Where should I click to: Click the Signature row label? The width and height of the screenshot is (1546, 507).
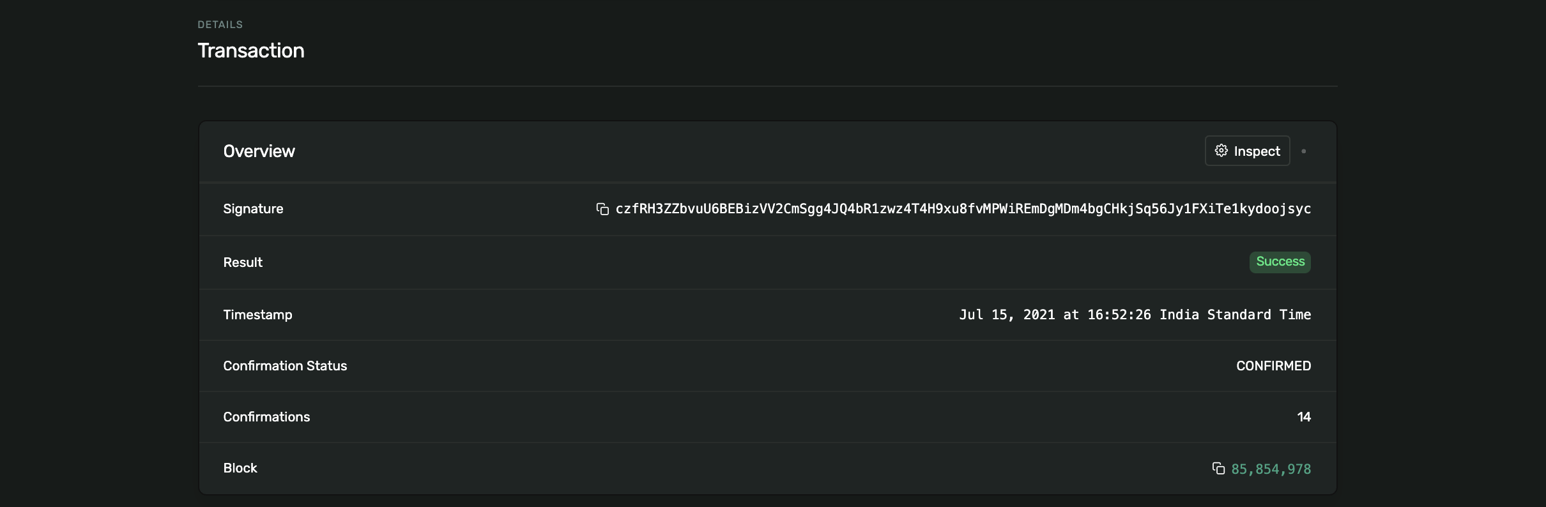(253, 209)
